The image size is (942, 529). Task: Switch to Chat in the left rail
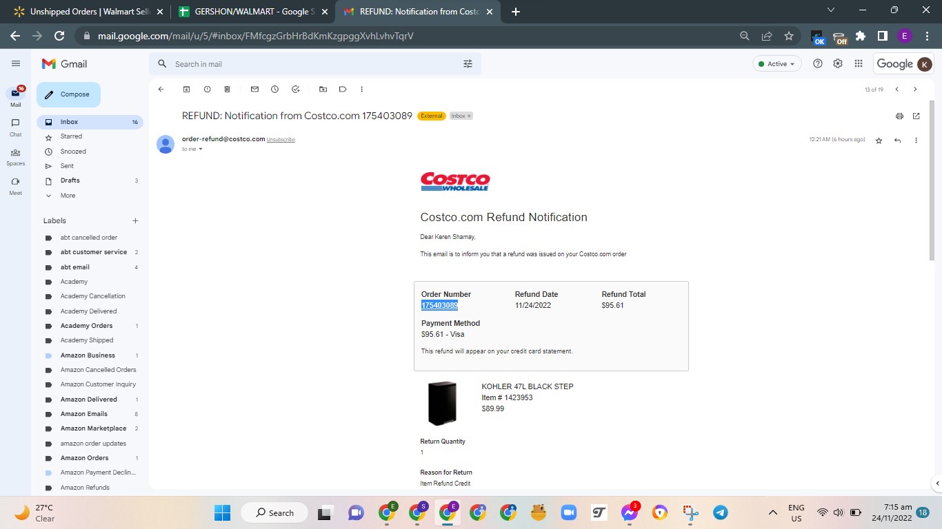15,127
